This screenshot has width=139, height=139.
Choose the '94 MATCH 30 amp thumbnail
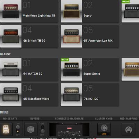click(11, 69)
